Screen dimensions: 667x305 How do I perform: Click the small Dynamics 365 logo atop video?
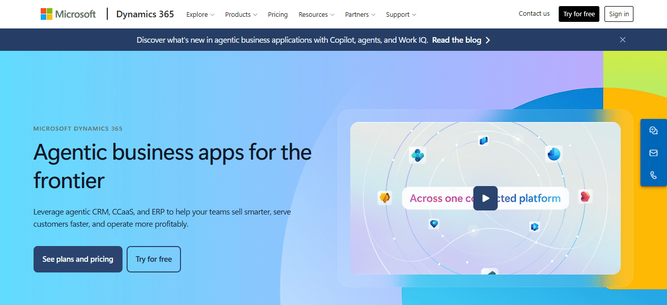coord(483,140)
